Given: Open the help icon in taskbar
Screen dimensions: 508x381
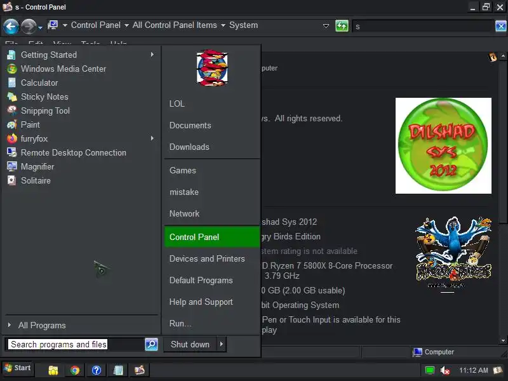Looking at the screenshot, I should pos(97,370).
